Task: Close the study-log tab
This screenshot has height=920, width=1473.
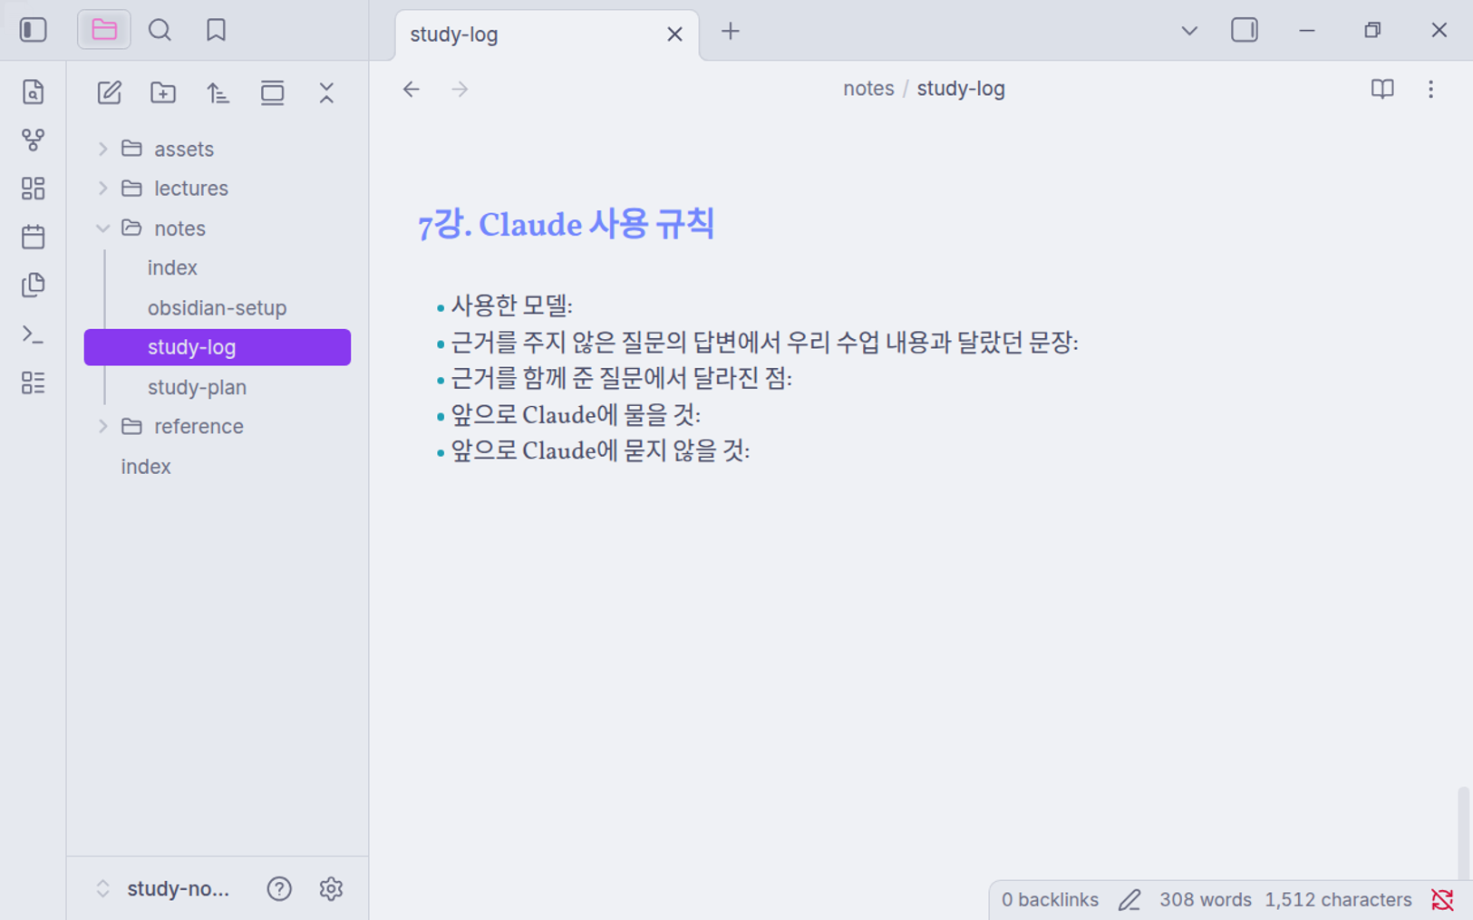Action: [674, 34]
